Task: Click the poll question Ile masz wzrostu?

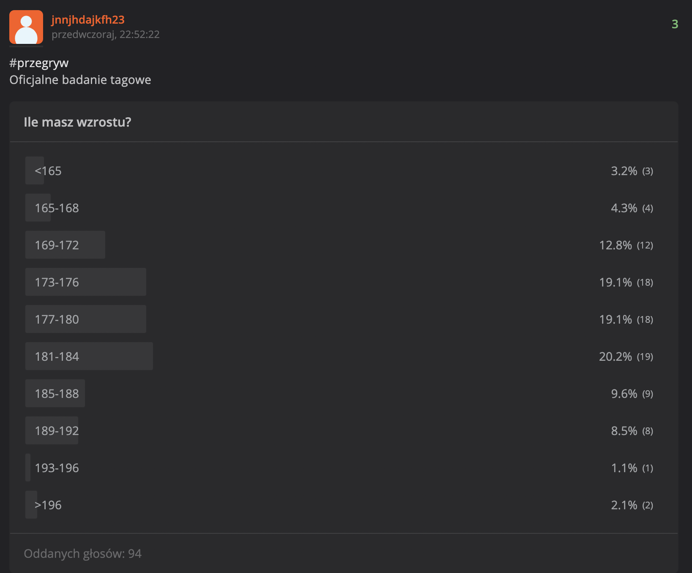Action: point(77,122)
